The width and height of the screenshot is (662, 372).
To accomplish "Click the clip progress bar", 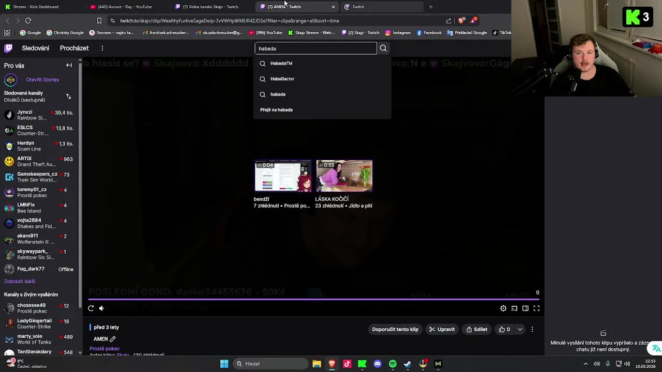I will click(x=313, y=299).
